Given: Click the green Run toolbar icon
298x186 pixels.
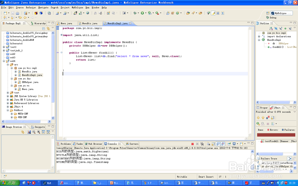Looking at the screenshot, I should pyautogui.click(x=142, y=13).
